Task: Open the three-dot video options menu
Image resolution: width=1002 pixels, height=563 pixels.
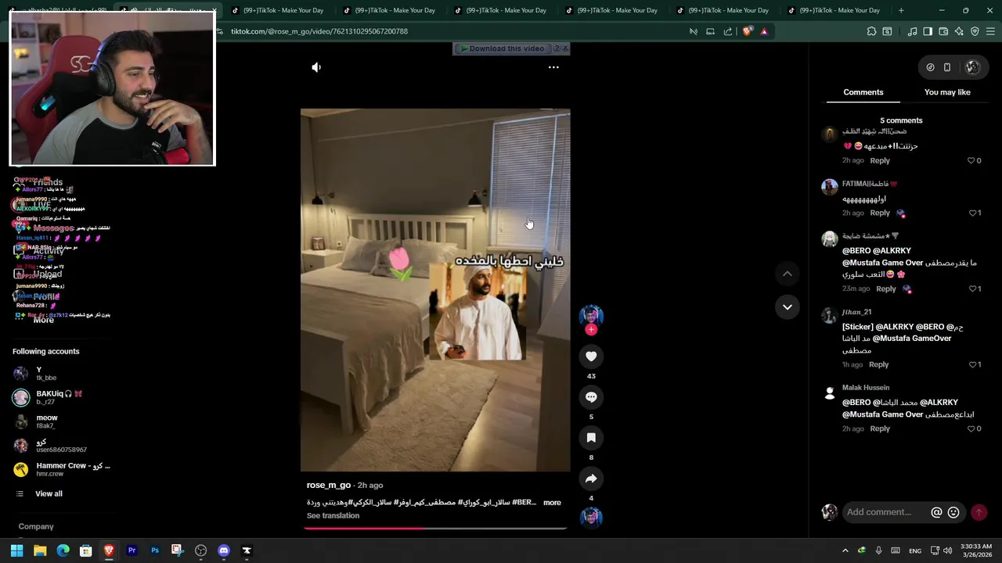Action: tap(553, 67)
